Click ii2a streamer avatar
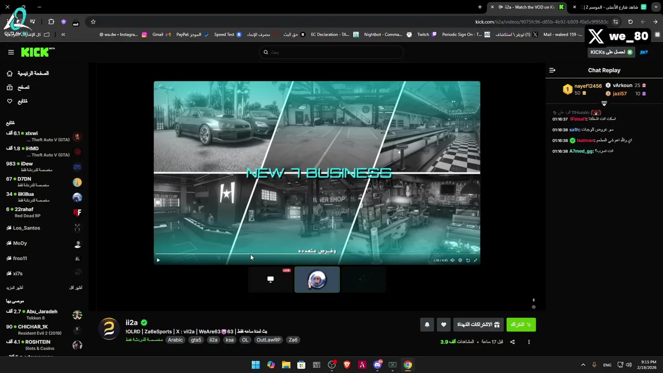Screen dimensions: 663x373 click(x=109, y=329)
